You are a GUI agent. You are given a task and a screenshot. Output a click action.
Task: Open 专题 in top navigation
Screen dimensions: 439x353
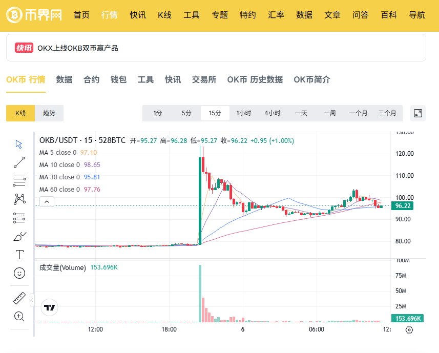[220, 15]
